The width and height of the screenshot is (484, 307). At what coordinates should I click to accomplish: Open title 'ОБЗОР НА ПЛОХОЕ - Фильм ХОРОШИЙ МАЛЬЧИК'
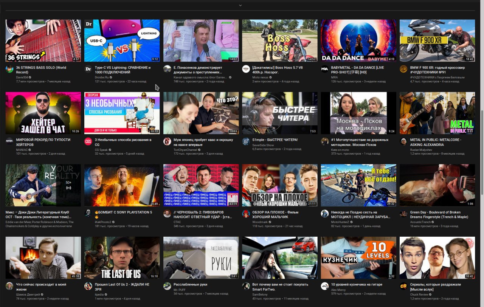pyautogui.click(x=275, y=214)
